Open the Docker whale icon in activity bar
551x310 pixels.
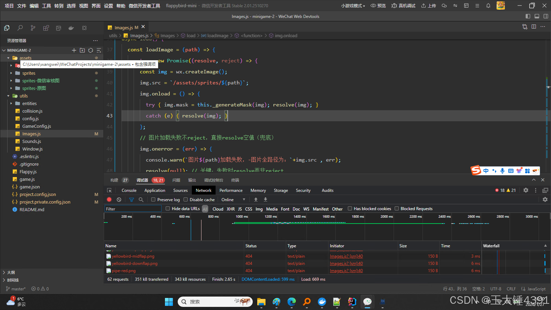click(71, 28)
